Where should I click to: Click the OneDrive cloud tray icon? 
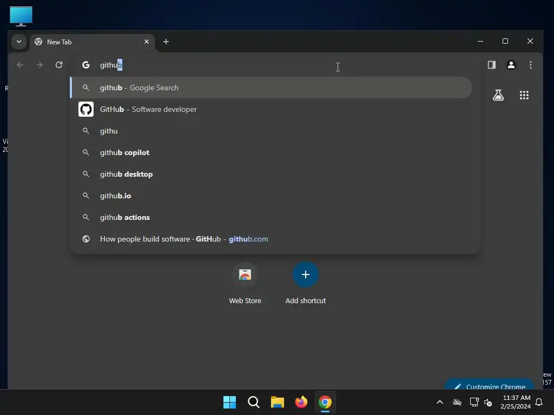[x=457, y=402]
